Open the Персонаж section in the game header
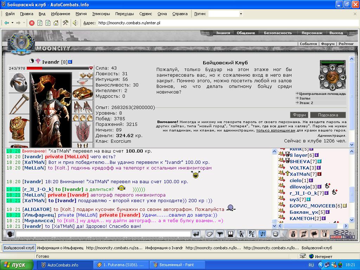The image size is (360, 270). tap(312, 33)
